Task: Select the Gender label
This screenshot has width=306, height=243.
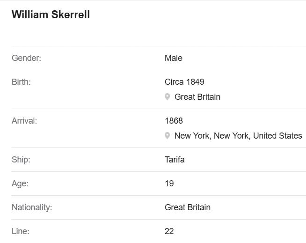Action: (27, 58)
